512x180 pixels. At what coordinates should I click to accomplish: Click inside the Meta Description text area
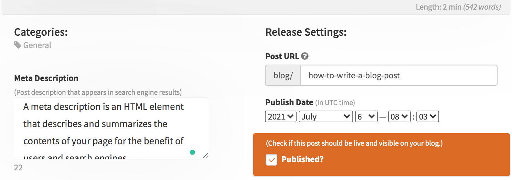(111, 128)
